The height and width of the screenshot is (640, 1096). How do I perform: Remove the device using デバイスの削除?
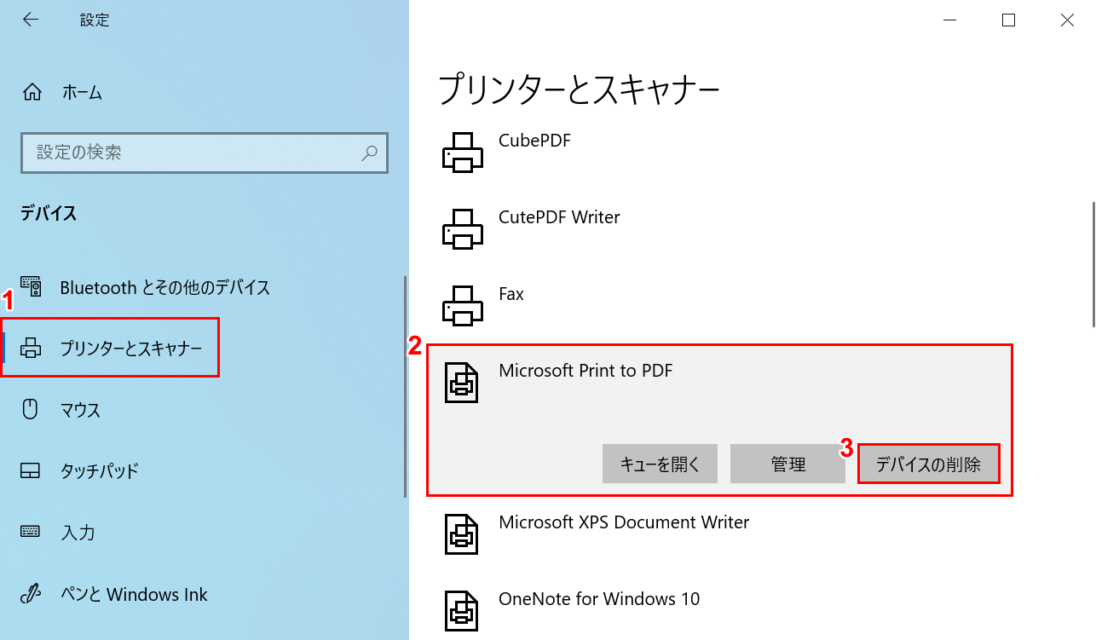[x=928, y=464]
